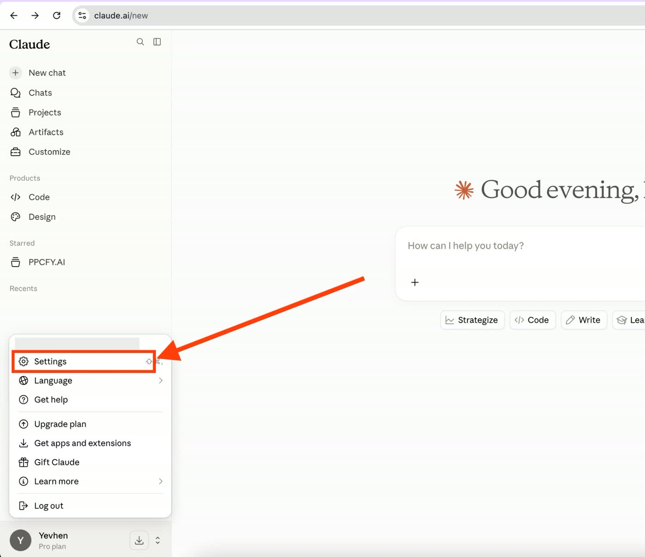The image size is (645, 557).
Task: Open the Learn more submenu
Action: point(90,481)
